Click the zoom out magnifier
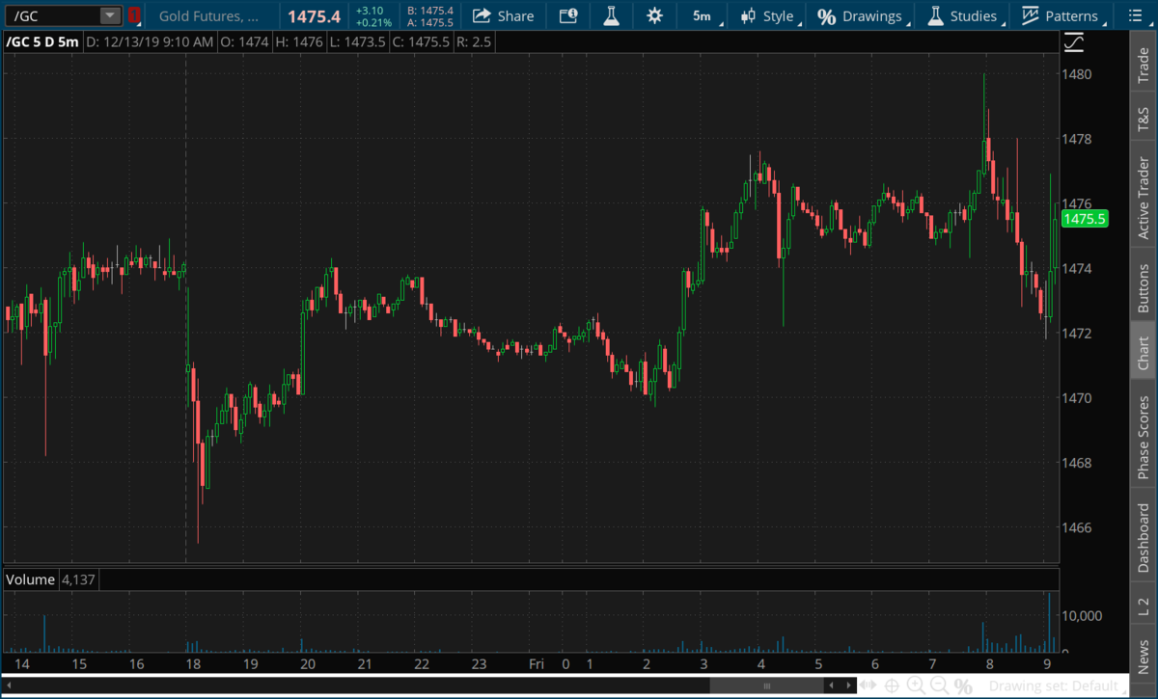 pyautogui.click(x=938, y=686)
